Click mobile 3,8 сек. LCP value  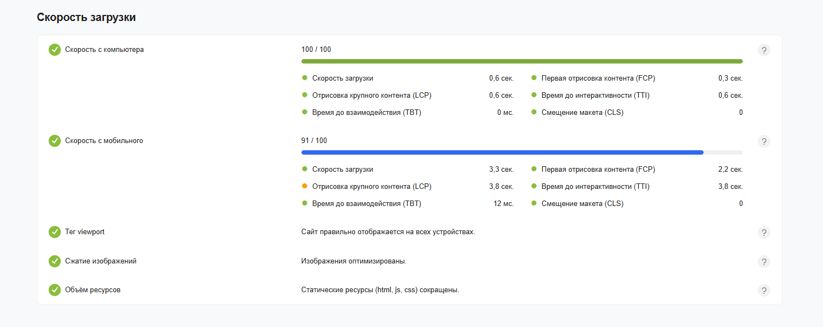click(x=501, y=187)
